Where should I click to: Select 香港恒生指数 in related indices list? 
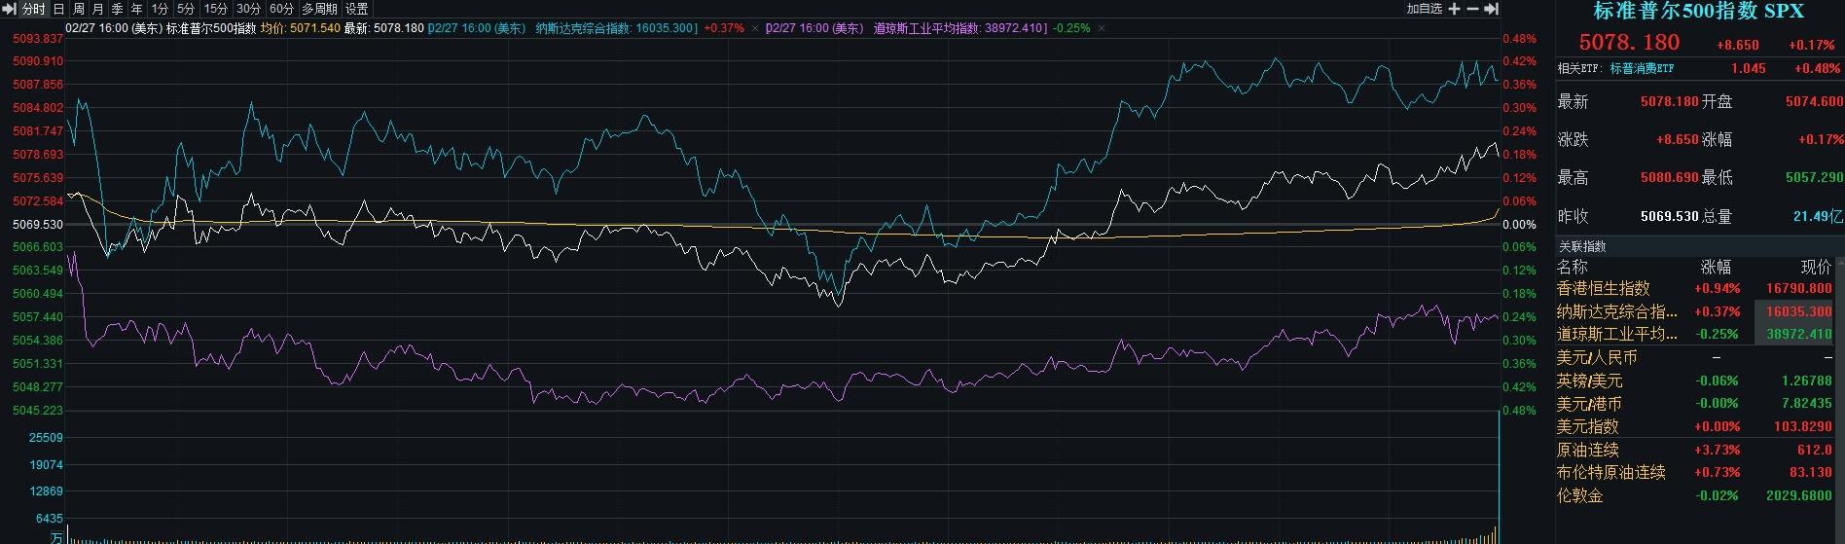(x=1603, y=288)
